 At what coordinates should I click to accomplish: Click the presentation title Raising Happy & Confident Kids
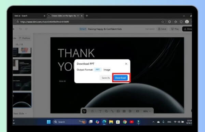click(x=105, y=29)
